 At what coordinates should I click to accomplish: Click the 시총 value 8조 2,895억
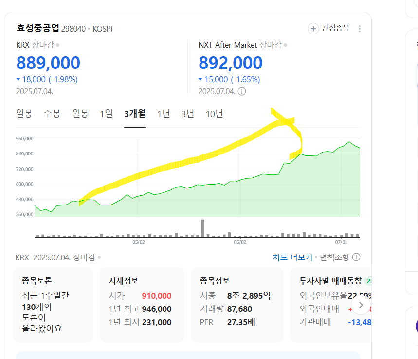click(x=249, y=296)
